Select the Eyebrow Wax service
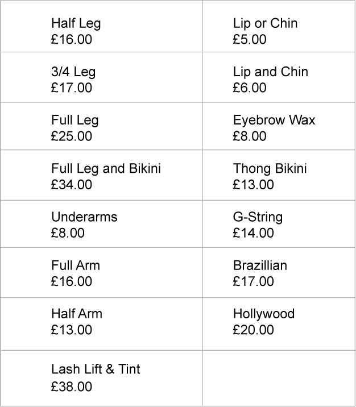 click(x=274, y=121)
